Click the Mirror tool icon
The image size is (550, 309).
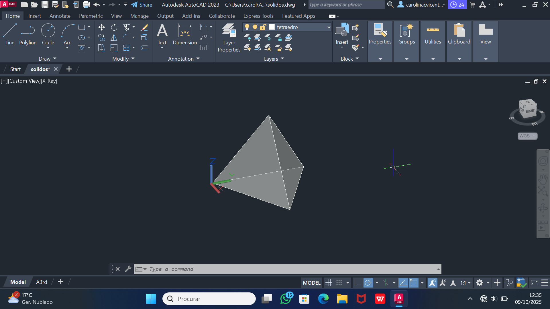coord(114,37)
